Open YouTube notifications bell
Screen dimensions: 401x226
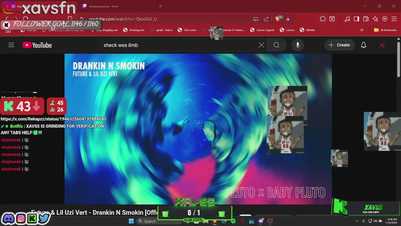[363, 45]
